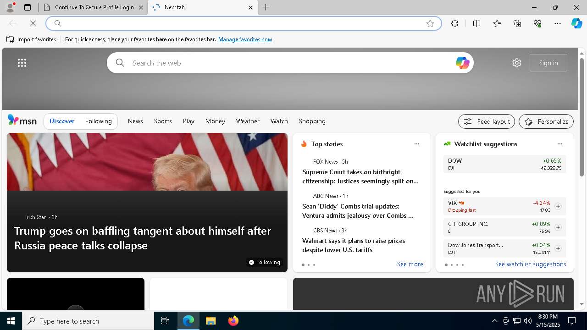This screenshot has width=587, height=330.
Task: Click 'See more' in Top stories
Action: pyautogui.click(x=410, y=264)
